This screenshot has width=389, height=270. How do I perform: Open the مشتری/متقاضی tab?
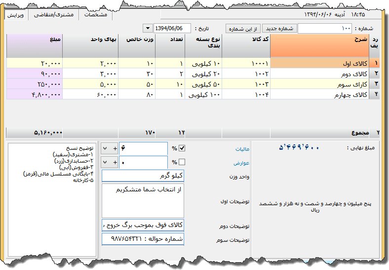click(x=54, y=15)
